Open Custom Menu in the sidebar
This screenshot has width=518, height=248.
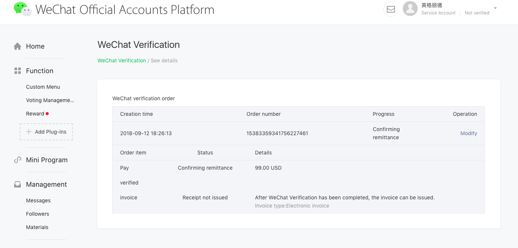point(43,87)
